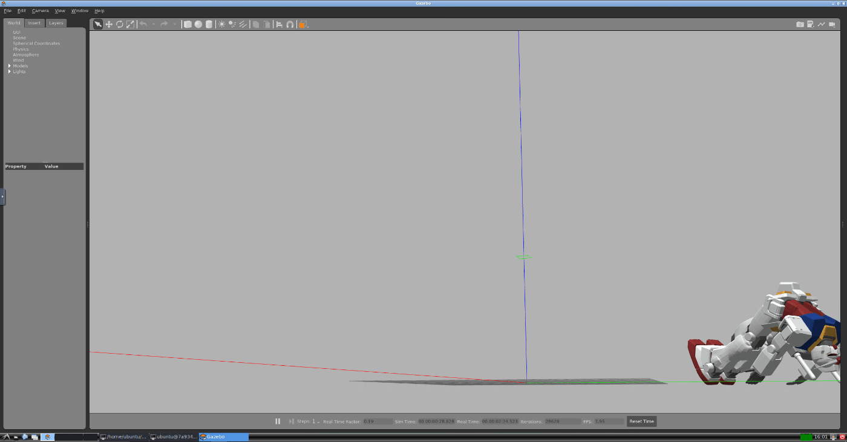
Task: Open the taskbar web browser globe icon
Action: point(25,437)
